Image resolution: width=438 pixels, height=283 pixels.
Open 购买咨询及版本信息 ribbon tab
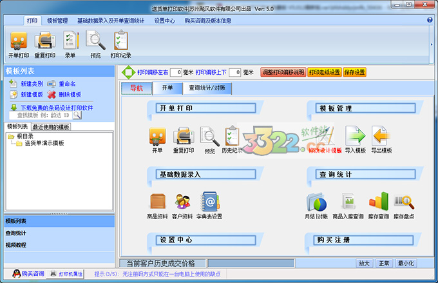pos(207,21)
